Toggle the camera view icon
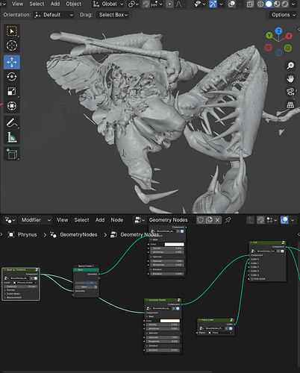The image size is (300, 373). (290, 92)
